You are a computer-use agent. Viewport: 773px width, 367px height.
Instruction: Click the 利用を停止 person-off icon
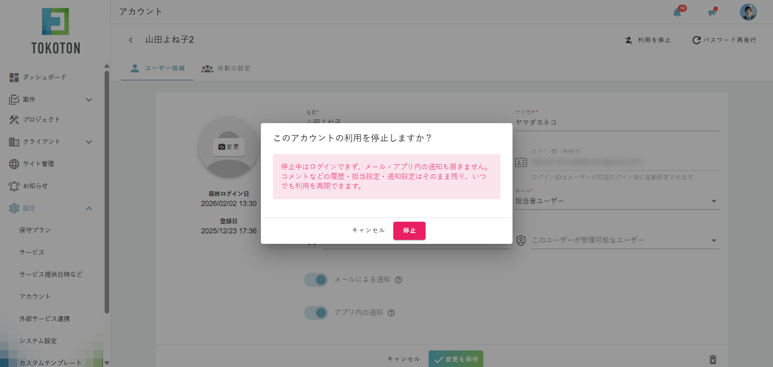(628, 40)
